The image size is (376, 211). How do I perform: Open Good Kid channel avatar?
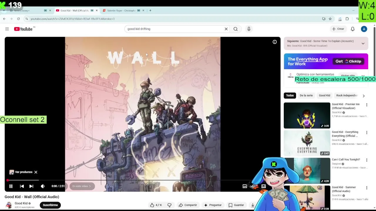pyautogui.click(x=9, y=205)
